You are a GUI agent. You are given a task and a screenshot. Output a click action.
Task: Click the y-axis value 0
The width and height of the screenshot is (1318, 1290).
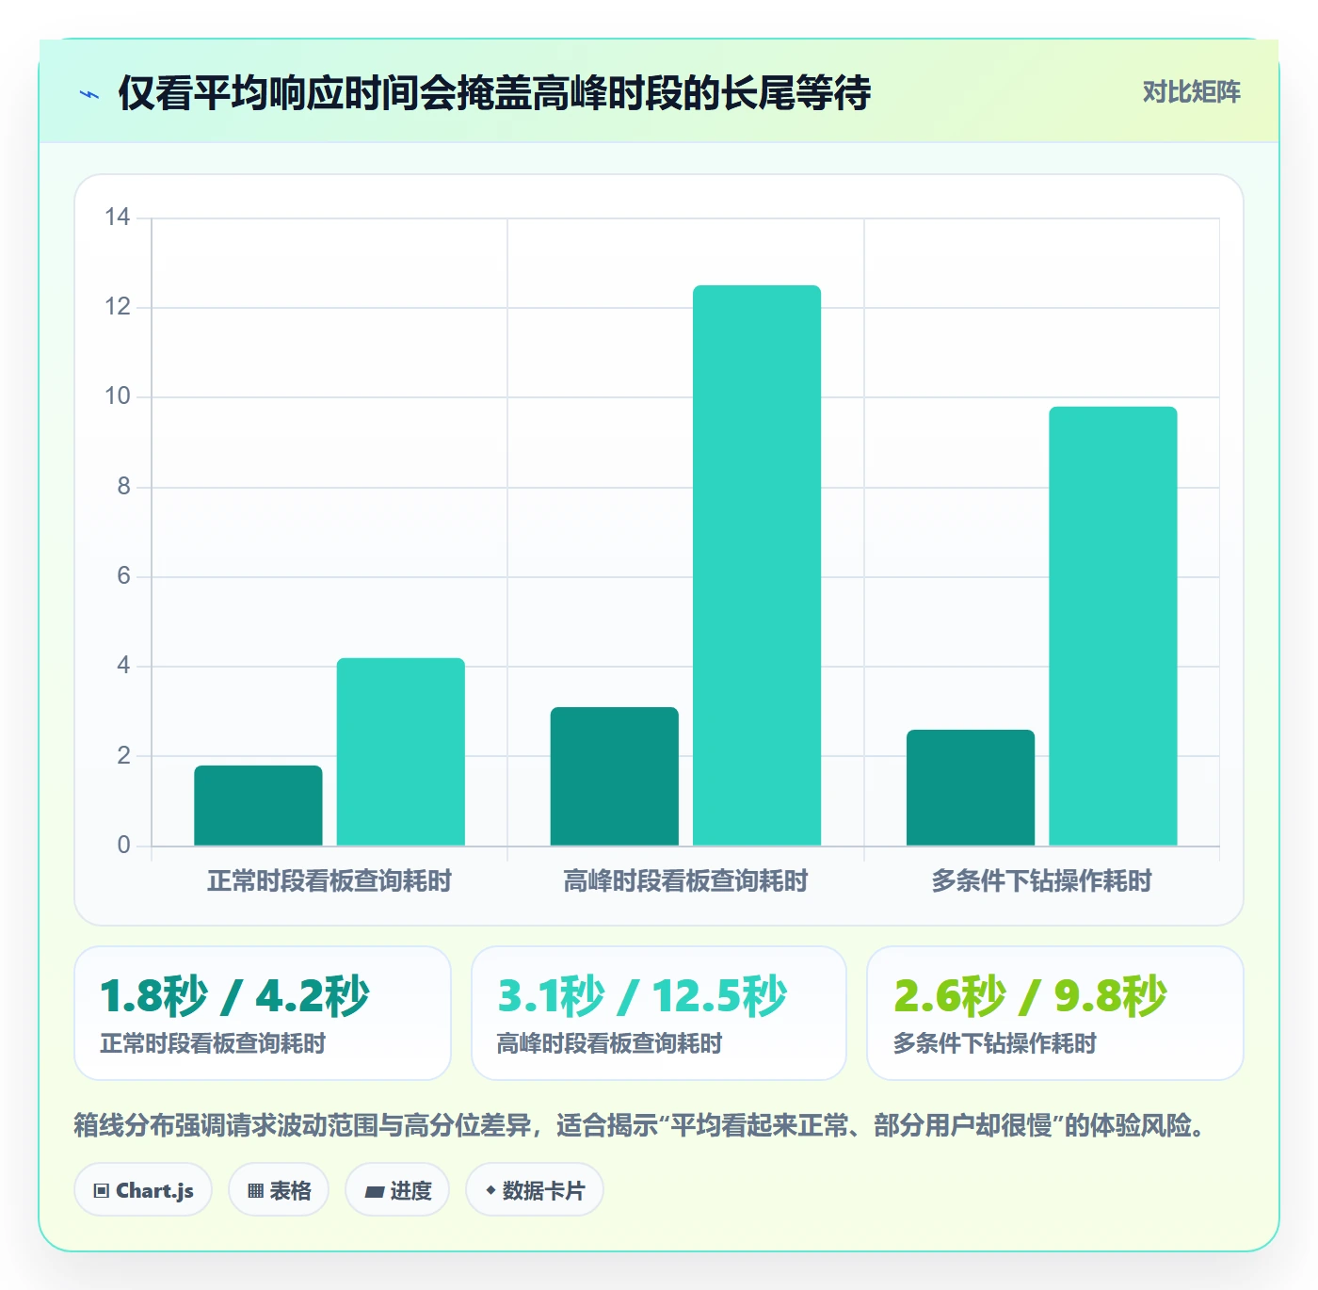click(x=123, y=846)
